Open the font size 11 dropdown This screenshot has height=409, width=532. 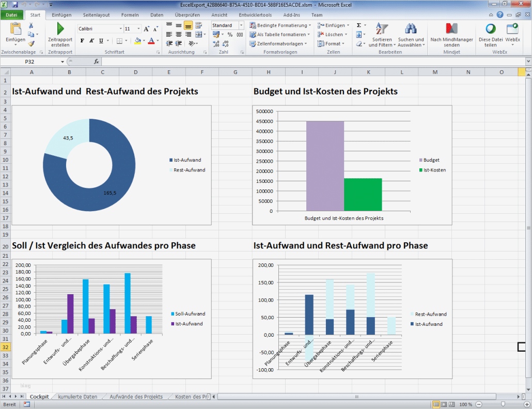138,29
